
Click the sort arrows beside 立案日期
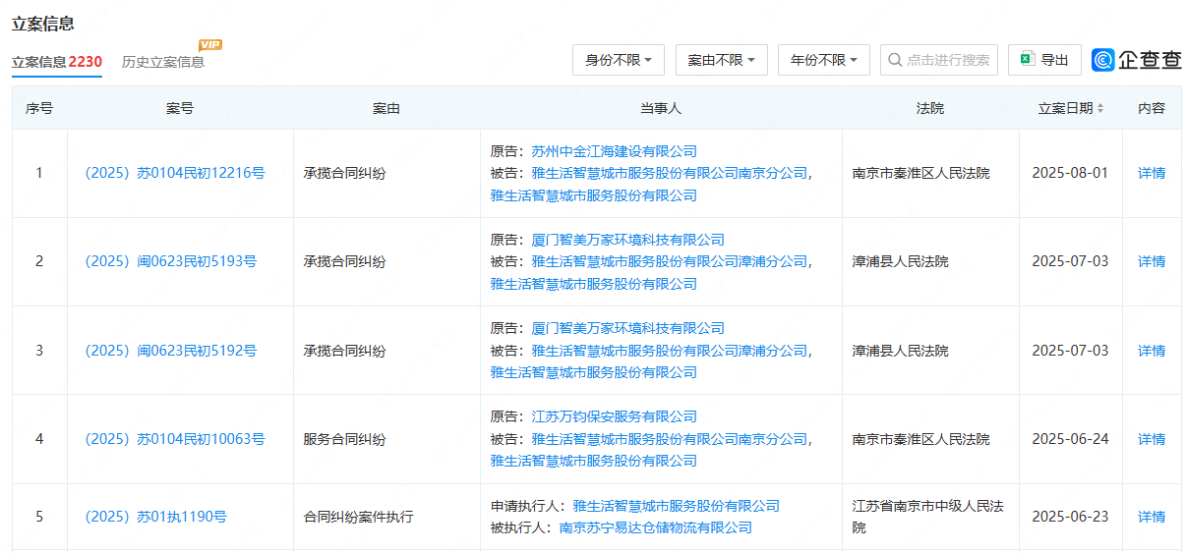tap(1100, 108)
